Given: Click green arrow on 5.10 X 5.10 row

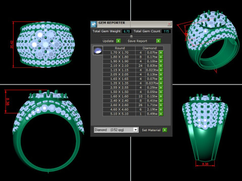Looking at the screenshot, I should pyautogui.click(x=161, y=114).
